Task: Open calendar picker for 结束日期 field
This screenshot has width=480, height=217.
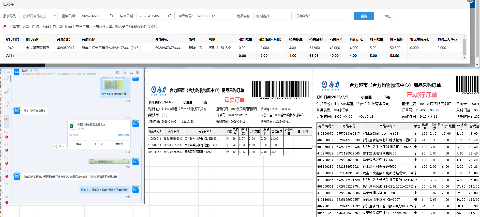Action: 170,16
